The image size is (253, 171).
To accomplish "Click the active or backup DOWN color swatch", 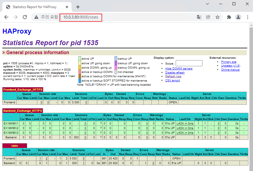I will pyautogui.click(x=80, y=72).
